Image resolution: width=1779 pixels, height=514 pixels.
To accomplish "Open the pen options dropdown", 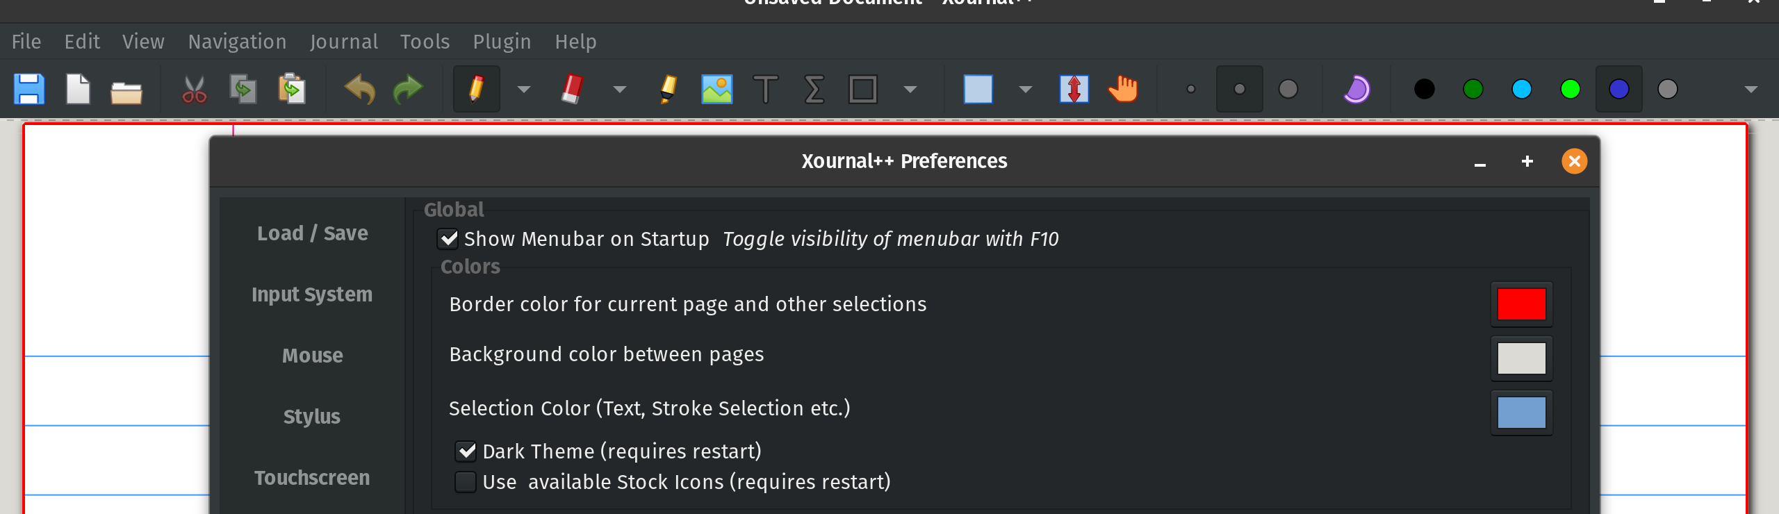I will (523, 89).
